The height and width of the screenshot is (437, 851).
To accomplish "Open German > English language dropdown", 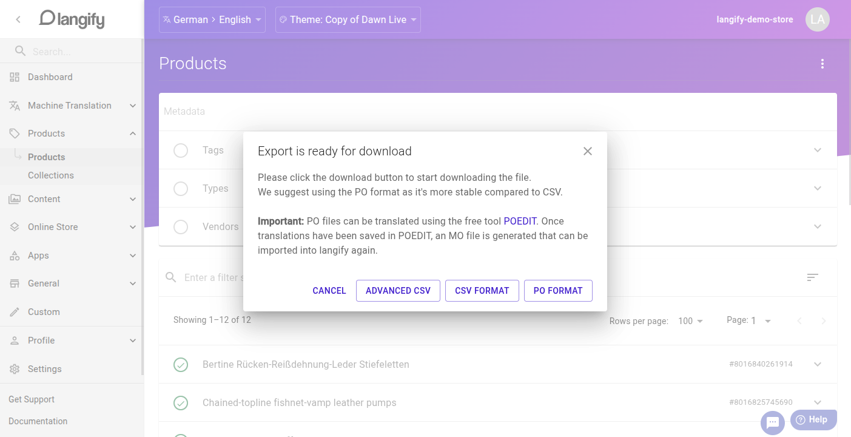I will click(212, 20).
